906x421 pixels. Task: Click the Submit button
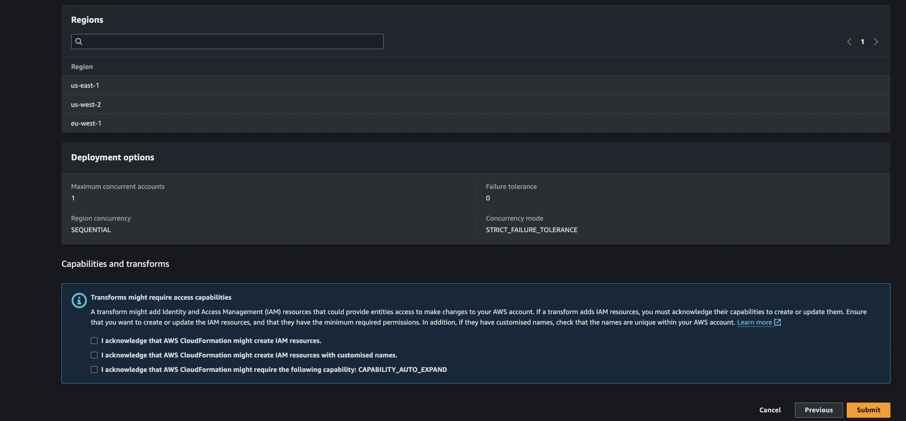pos(868,410)
